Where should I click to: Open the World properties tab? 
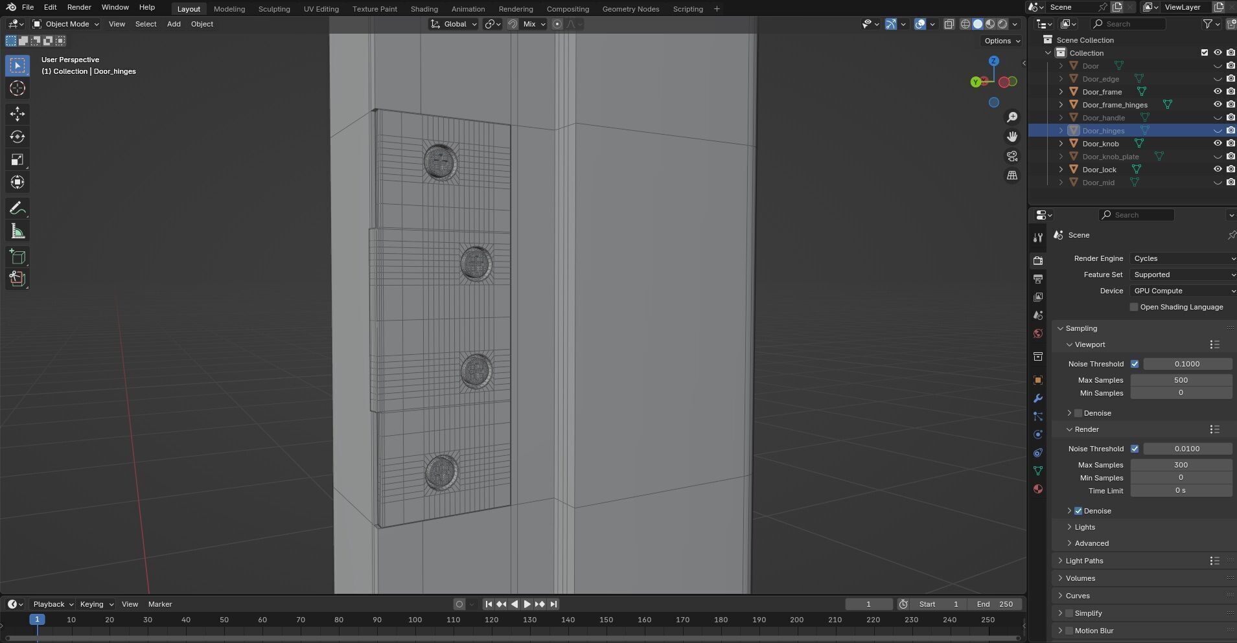pyautogui.click(x=1038, y=333)
